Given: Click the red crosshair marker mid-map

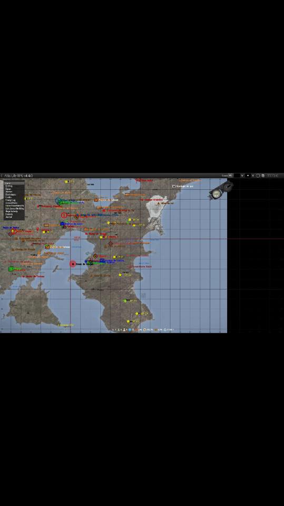Looking at the screenshot, I should [x=110, y=244].
